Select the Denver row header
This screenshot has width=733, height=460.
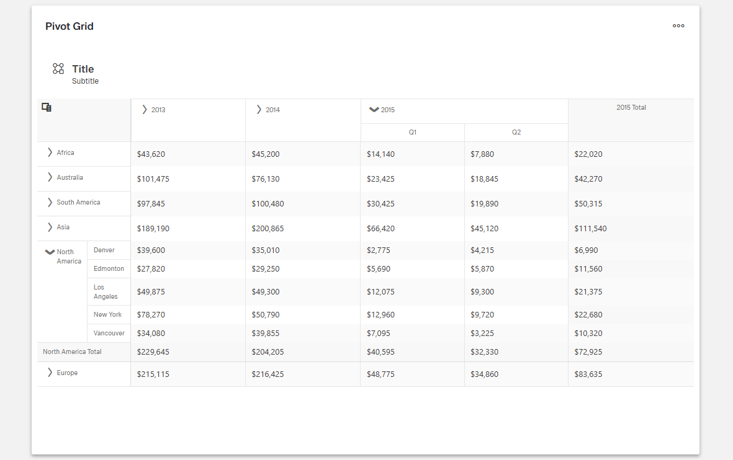[104, 250]
